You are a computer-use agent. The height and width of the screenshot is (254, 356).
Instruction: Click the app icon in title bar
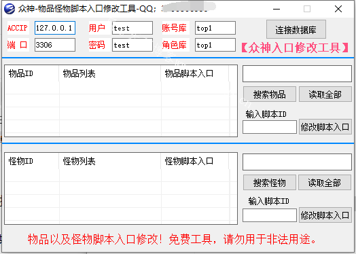[x=10, y=9]
